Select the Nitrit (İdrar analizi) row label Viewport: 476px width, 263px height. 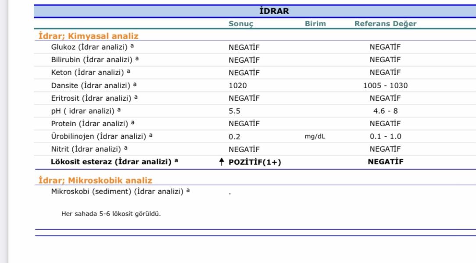[x=89, y=149]
